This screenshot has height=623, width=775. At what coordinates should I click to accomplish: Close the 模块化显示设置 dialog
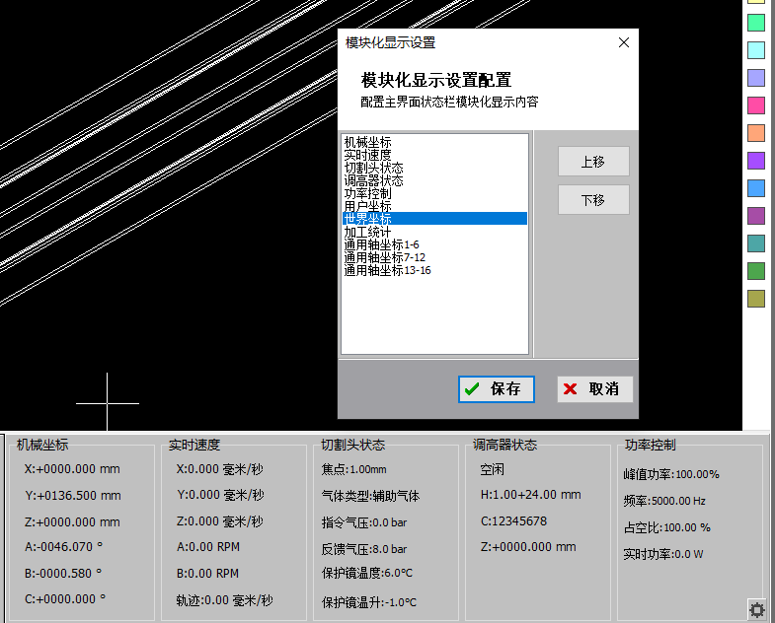624,43
